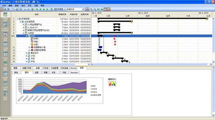Select the topmost view icon in left sidebar
Screen dimensions: 215x120
(x=5, y=15)
